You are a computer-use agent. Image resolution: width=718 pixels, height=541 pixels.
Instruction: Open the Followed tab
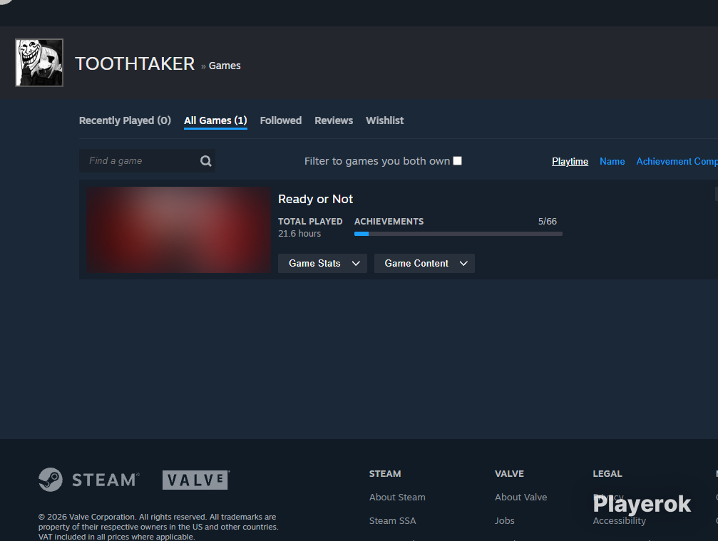281,120
